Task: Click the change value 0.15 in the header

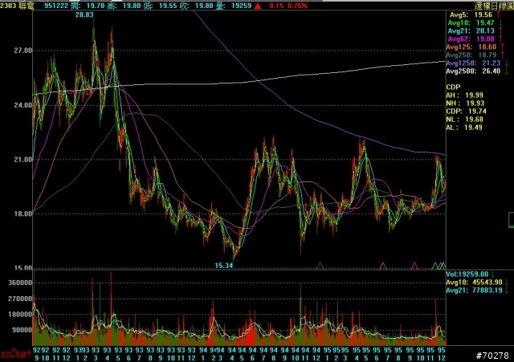Action: (x=276, y=6)
